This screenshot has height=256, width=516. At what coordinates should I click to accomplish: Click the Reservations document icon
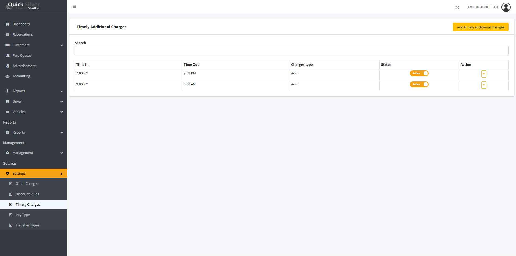tap(8, 35)
